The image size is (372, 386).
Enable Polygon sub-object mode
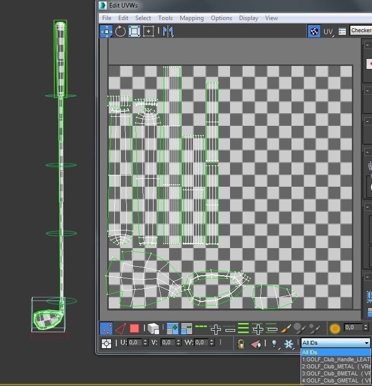pyautogui.click(x=134, y=329)
